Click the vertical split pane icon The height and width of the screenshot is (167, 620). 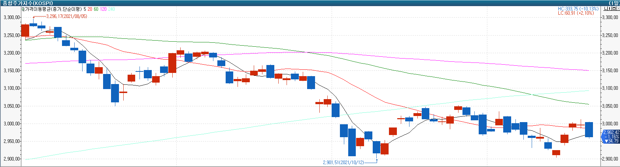click(x=610, y=9)
